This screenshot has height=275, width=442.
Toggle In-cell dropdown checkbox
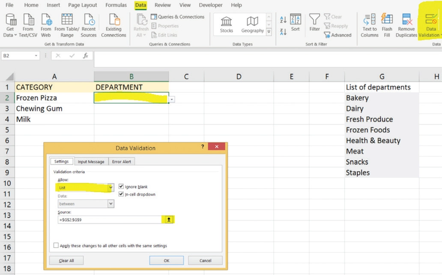tap(121, 194)
